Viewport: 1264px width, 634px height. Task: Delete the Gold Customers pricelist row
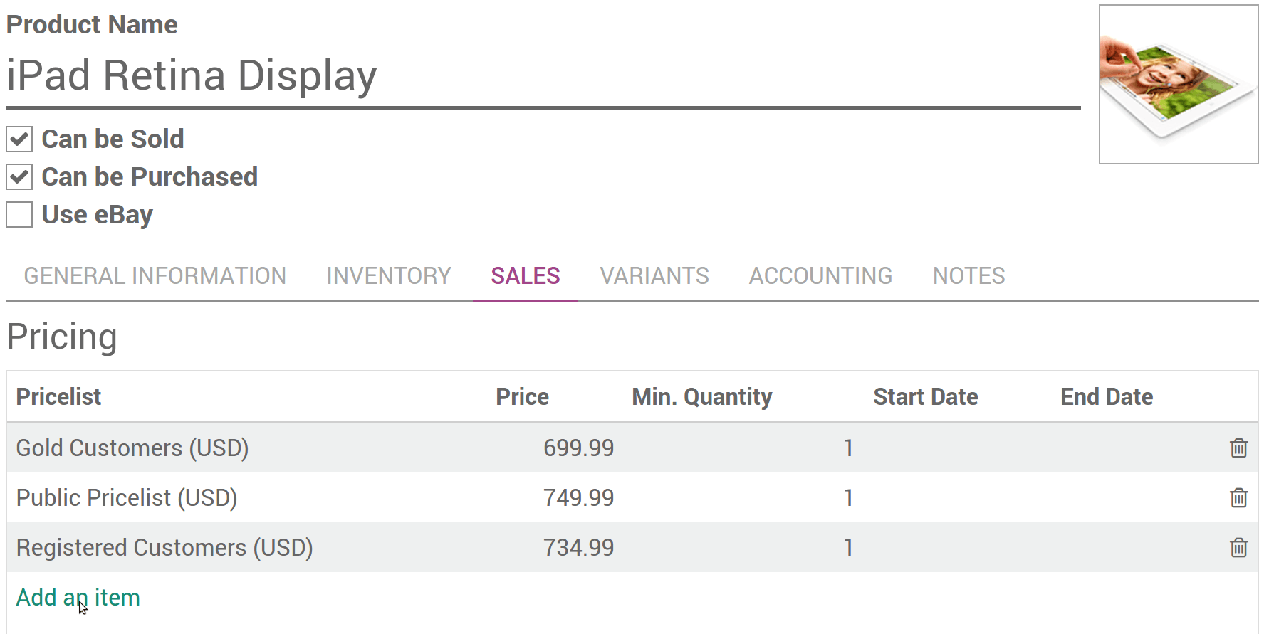point(1238,448)
